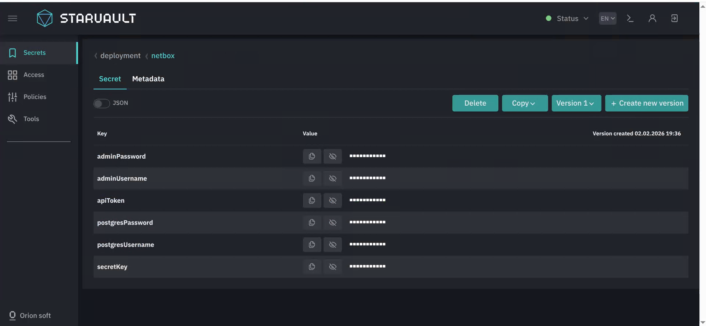Copy the postgresUsername value
706x326 pixels.
312,245
